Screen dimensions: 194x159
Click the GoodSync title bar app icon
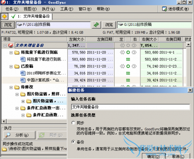click(3, 2)
